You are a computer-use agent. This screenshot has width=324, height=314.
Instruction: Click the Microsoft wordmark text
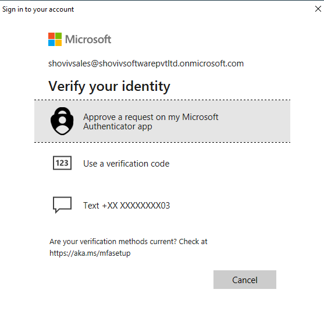click(x=88, y=40)
